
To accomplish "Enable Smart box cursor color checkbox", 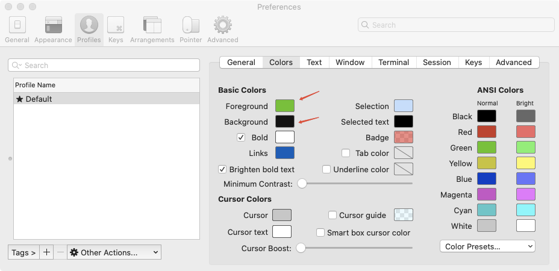I will pyautogui.click(x=320, y=232).
